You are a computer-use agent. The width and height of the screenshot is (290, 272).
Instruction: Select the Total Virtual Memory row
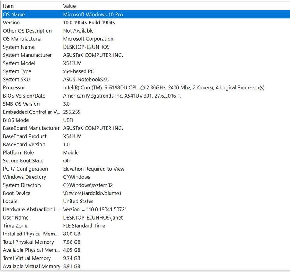[146, 258]
